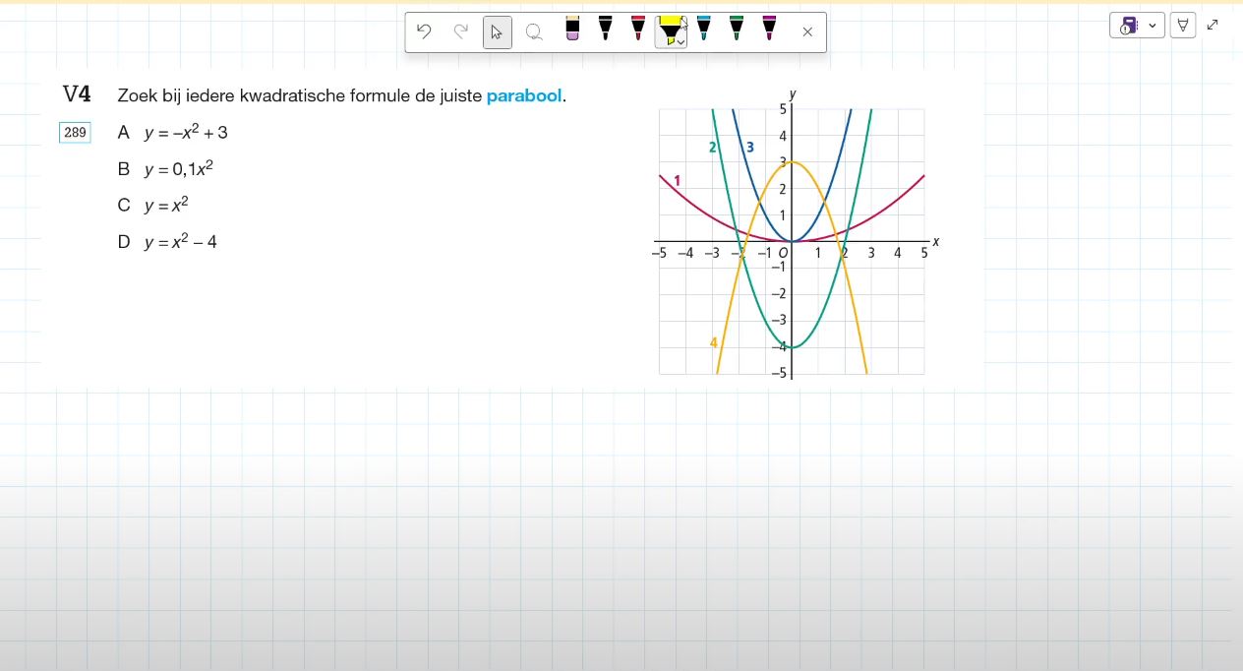Select the yellow highlighter

[x=669, y=30]
